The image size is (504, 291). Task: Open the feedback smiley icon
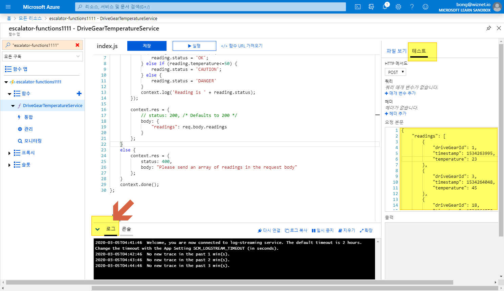[425, 7]
